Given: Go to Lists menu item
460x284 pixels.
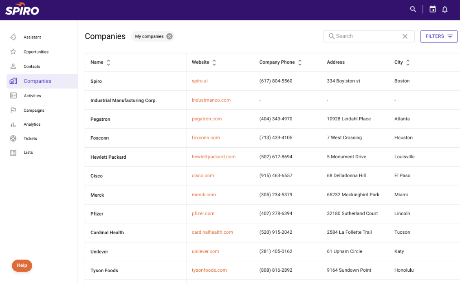Looking at the screenshot, I should tap(28, 153).
